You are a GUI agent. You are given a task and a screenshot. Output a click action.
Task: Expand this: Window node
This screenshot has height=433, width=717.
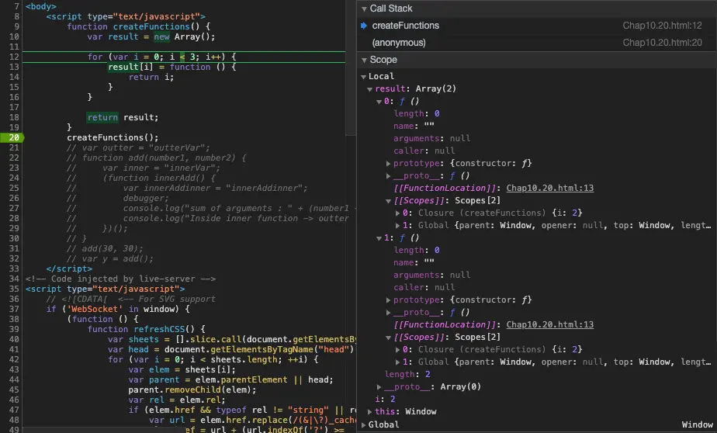369,411
